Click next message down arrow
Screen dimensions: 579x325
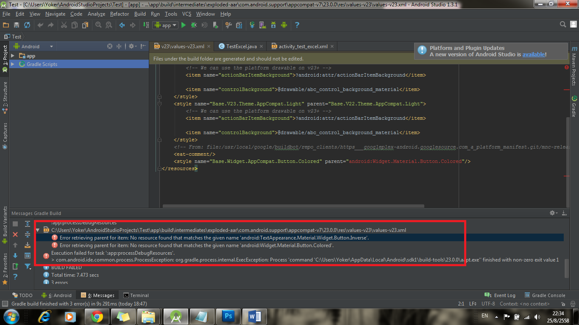coord(15,256)
